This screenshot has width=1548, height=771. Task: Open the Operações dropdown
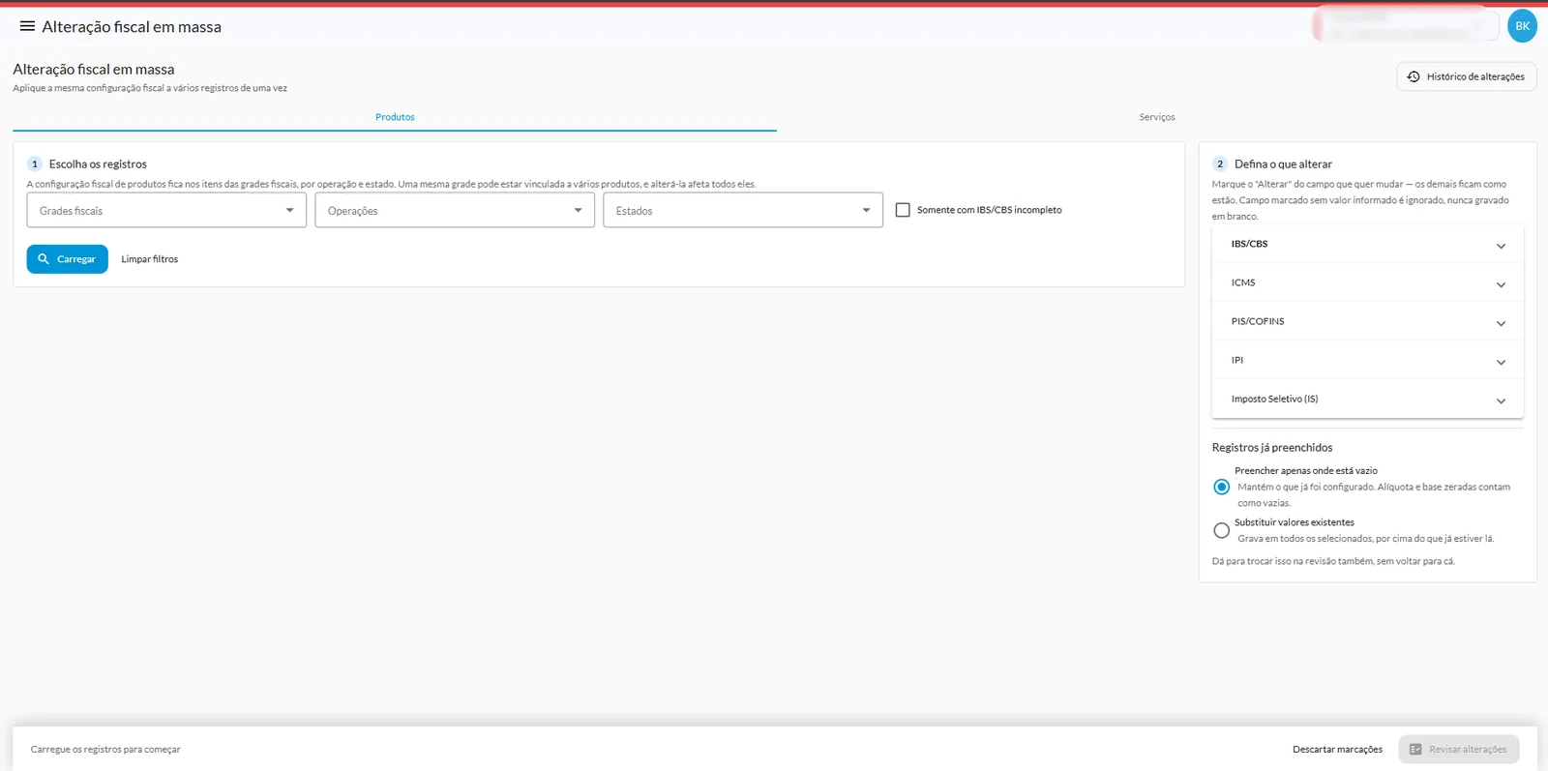(x=455, y=210)
